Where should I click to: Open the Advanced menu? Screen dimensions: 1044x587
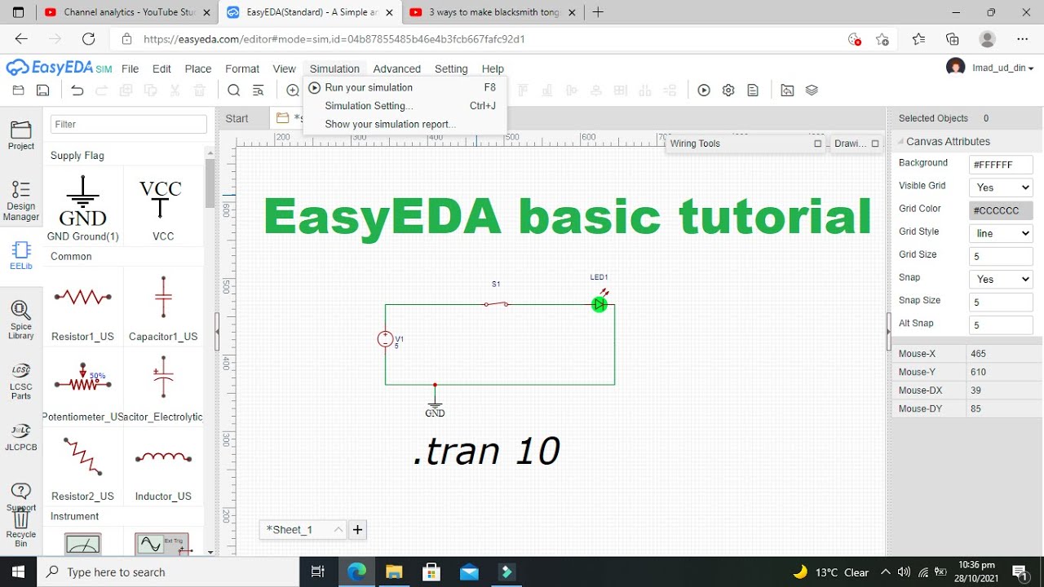tap(397, 68)
